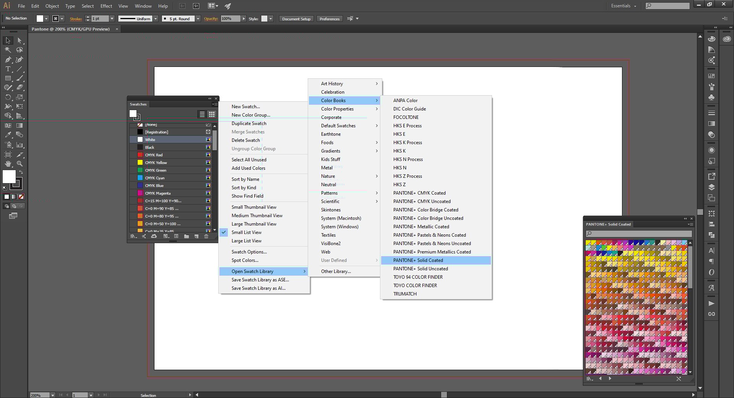The height and width of the screenshot is (398, 734).
Task: Select the CMYK Cyan swatch
Action: (171, 178)
